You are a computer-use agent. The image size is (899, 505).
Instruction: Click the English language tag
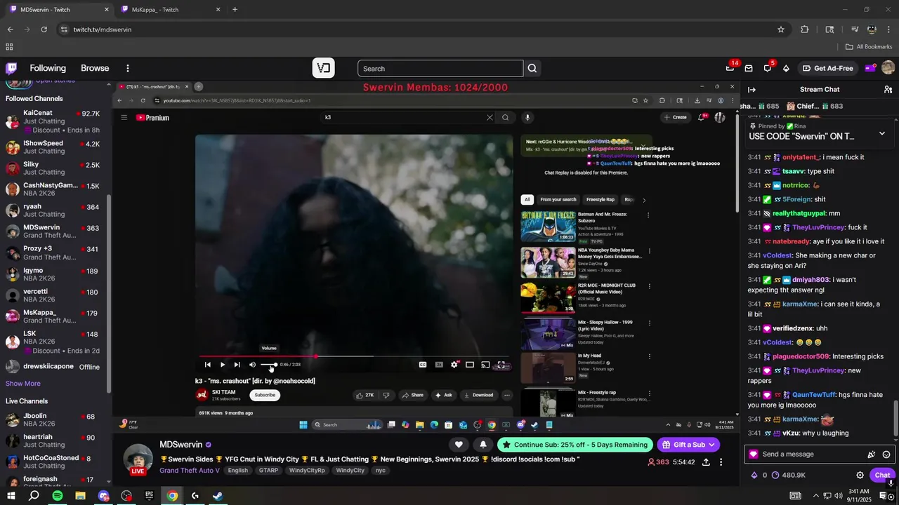coord(237,471)
